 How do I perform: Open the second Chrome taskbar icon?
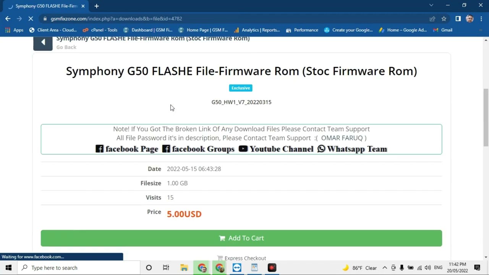coord(220,268)
